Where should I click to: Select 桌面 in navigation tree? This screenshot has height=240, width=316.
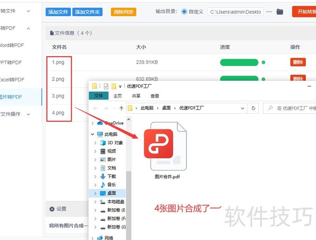pyautogui.click(x=111, y=193)
